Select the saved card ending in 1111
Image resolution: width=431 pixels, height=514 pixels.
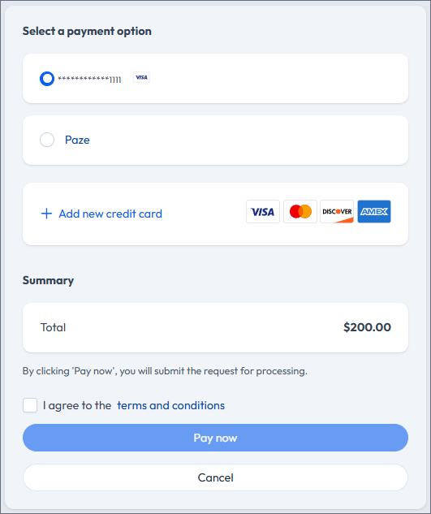click(x=47, y=79)
